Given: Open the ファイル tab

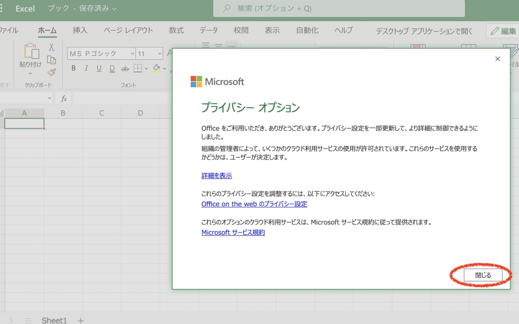Looking at the screenshot, I should [9, 30].
